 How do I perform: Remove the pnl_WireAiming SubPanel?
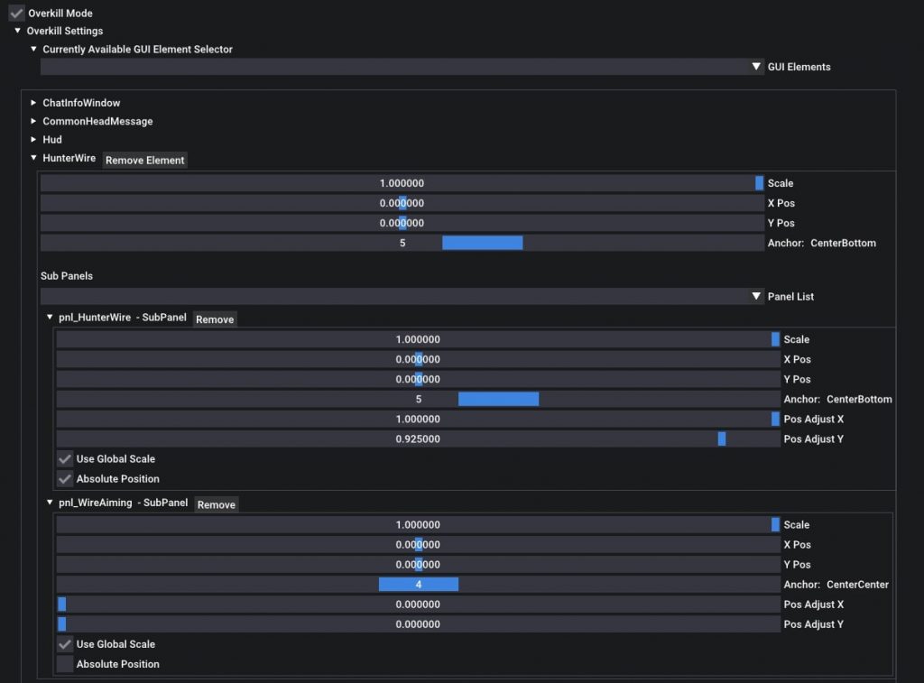pos(217,504)
